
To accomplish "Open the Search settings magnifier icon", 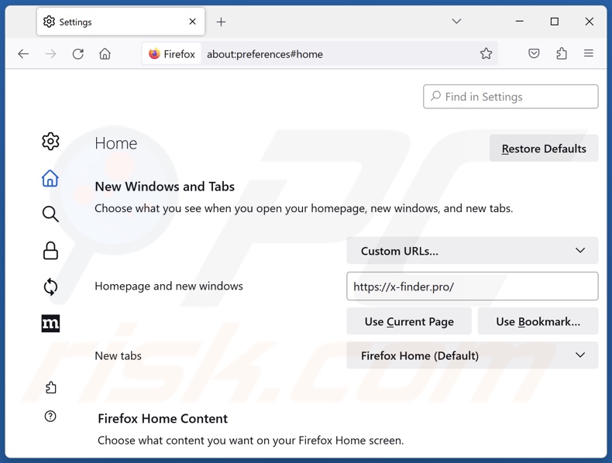I will coord(50,214).
